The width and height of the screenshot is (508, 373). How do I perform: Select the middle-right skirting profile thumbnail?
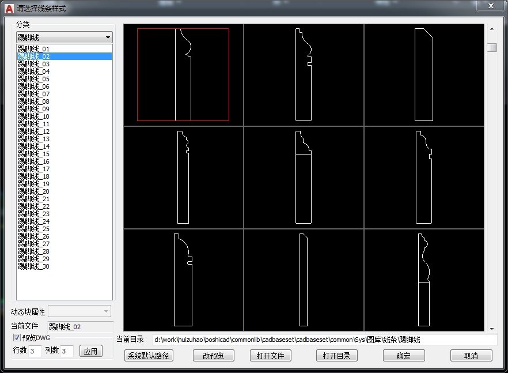(x=424, y=178)
